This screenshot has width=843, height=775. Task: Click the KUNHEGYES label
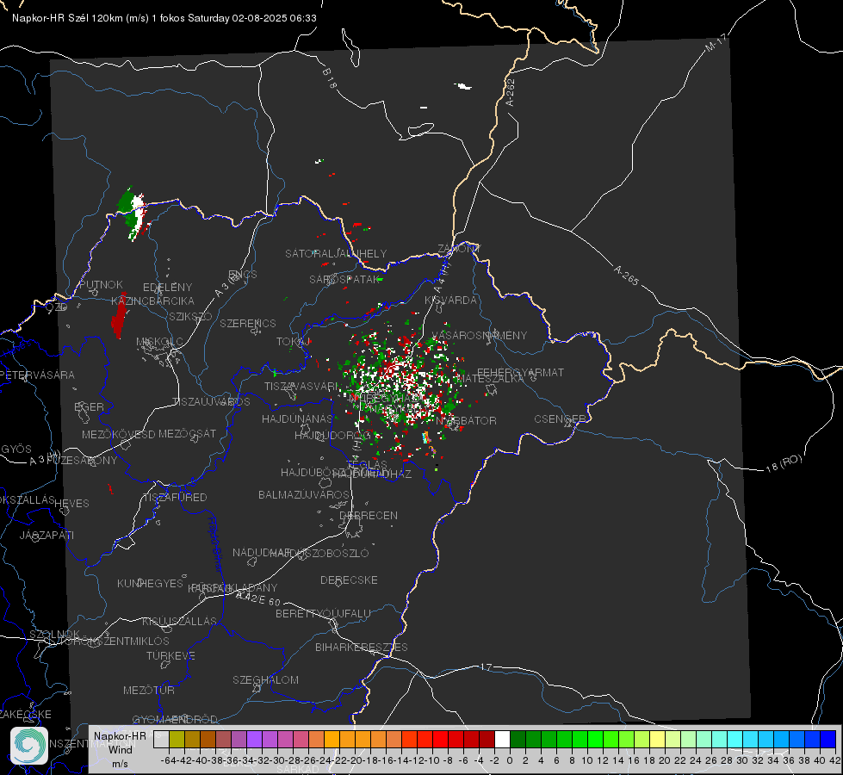tap(151, 583)
